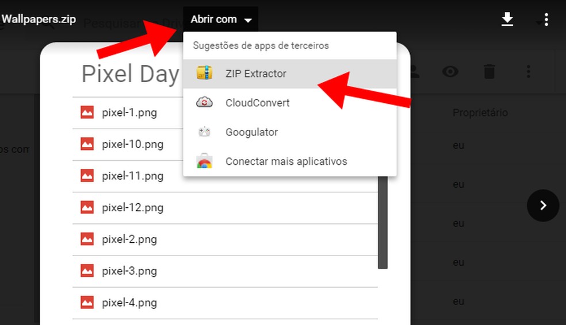
Task: Click the image icon beside pixel-1.png
Action: click(x=87, y=113)
